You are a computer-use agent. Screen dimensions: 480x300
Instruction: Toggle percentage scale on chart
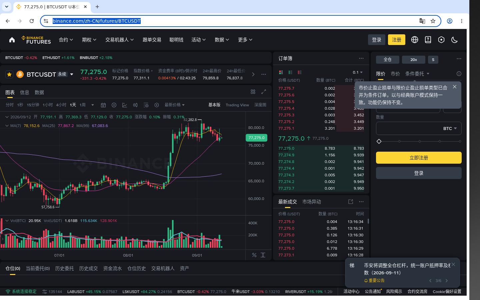(254, 255)
